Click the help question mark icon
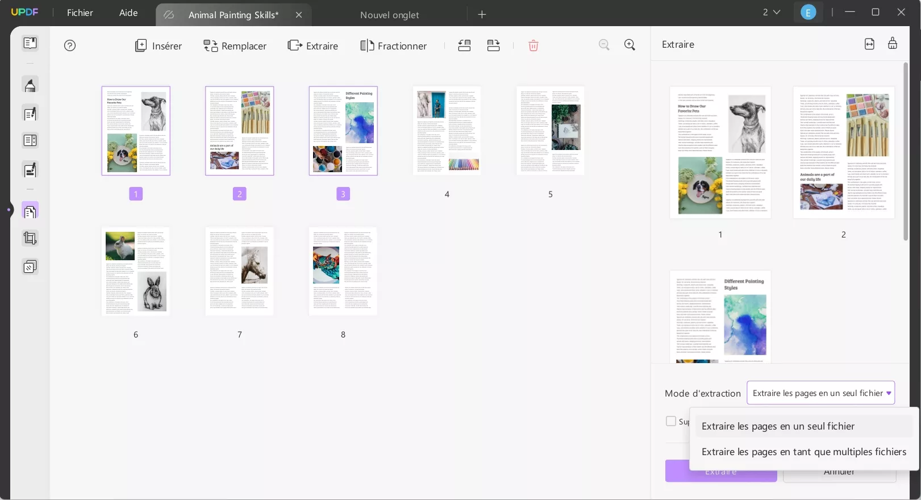This screenshot has width=921, height=500. (x=70, y=45)
